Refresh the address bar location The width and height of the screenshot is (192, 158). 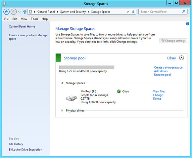tap(133, 12)
